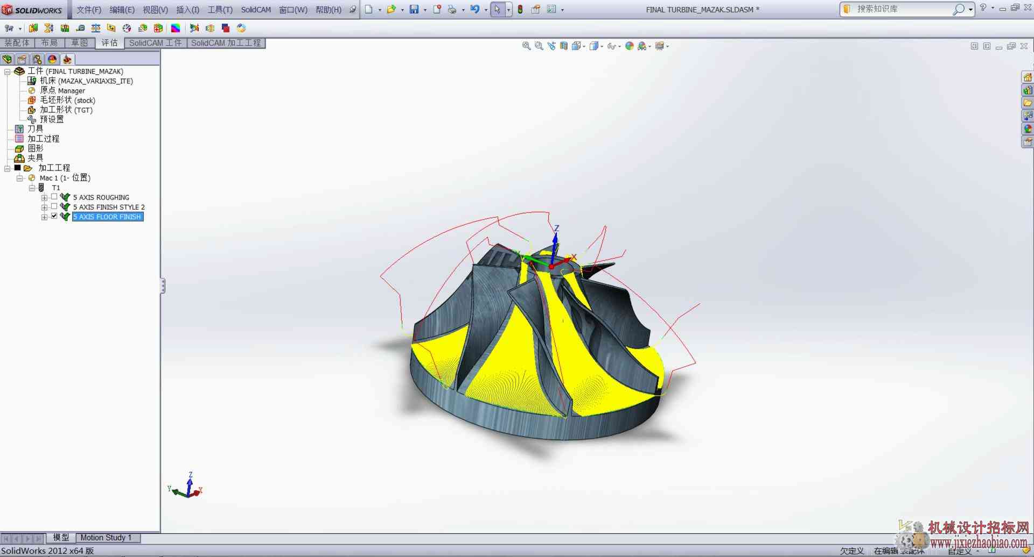Click the Open file folder icon

point(391,9)
